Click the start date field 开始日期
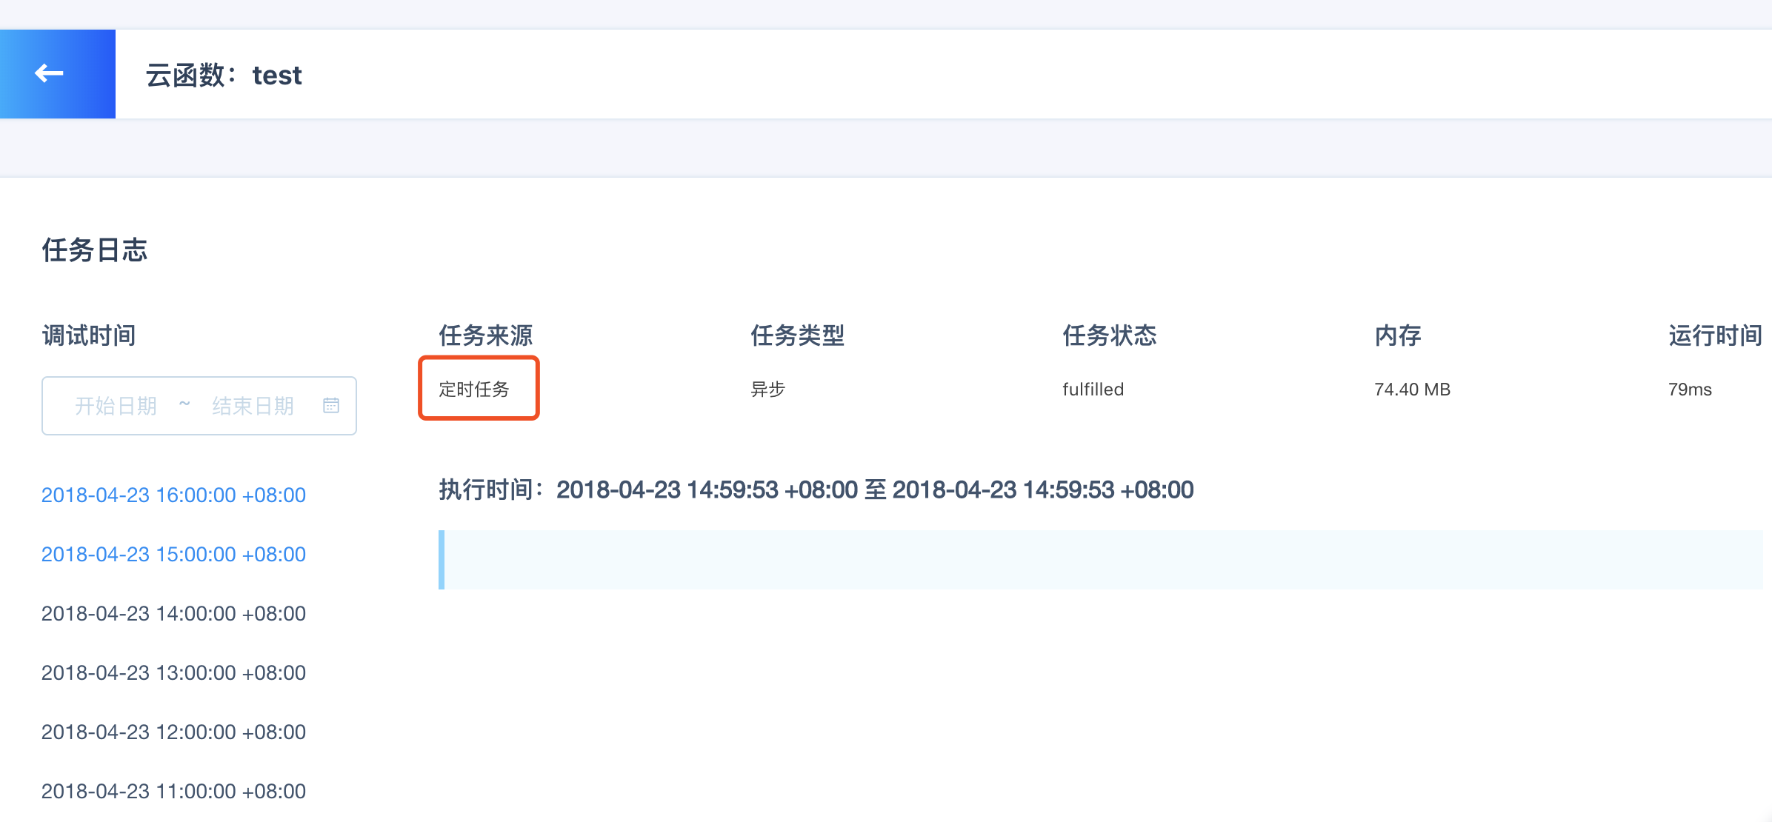 tap(116, 406)
